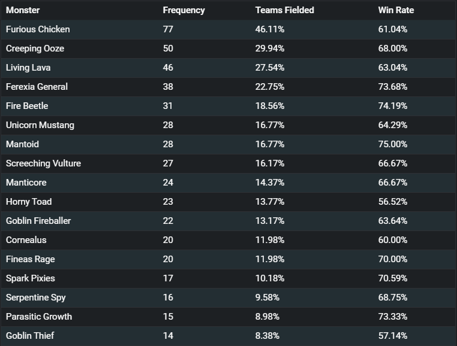
Task: Sort by the Win Rate column header
Action: (396, 10)
